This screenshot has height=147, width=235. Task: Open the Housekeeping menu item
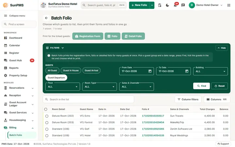(19, 120)
